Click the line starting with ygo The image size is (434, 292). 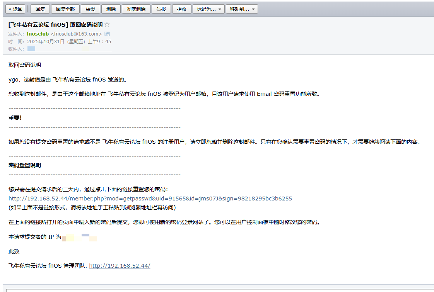point(68,80)
